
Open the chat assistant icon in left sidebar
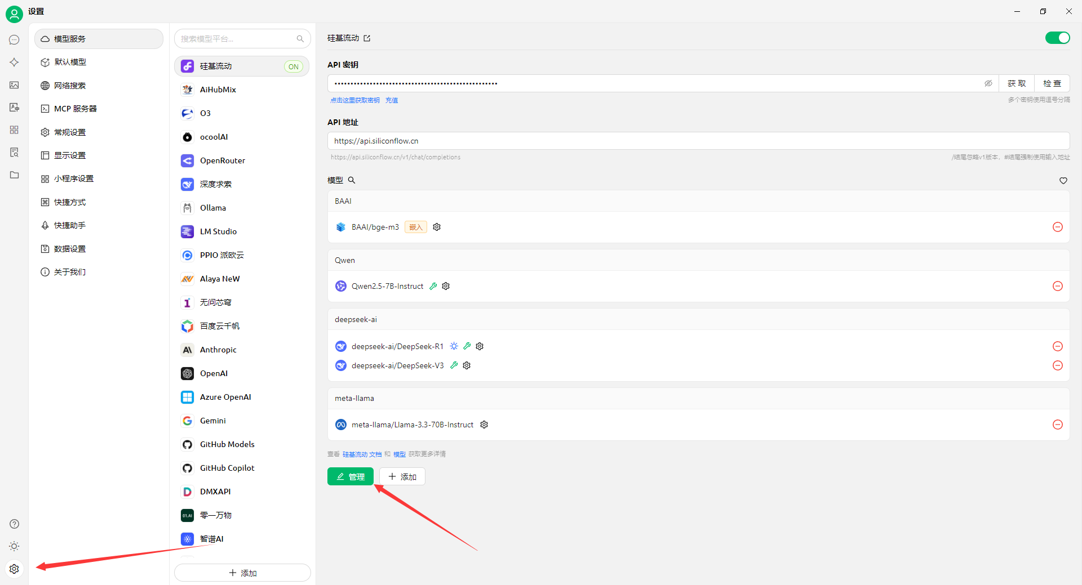(x=14, y=40)
